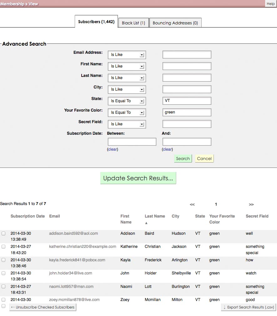Viewport: 277px width, 316px height.
Task: Click the favorite color field containing green
Action: pos(187,112)
